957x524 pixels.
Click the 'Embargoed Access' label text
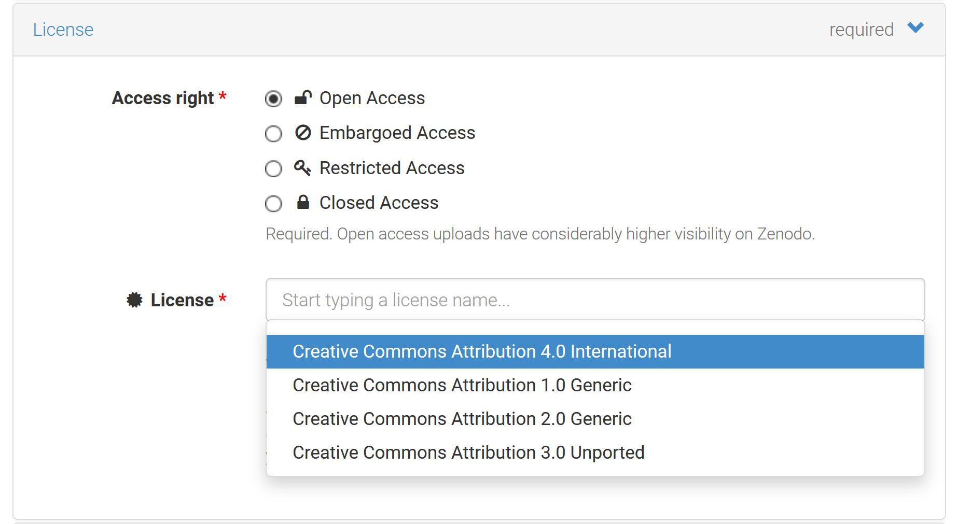397,133
